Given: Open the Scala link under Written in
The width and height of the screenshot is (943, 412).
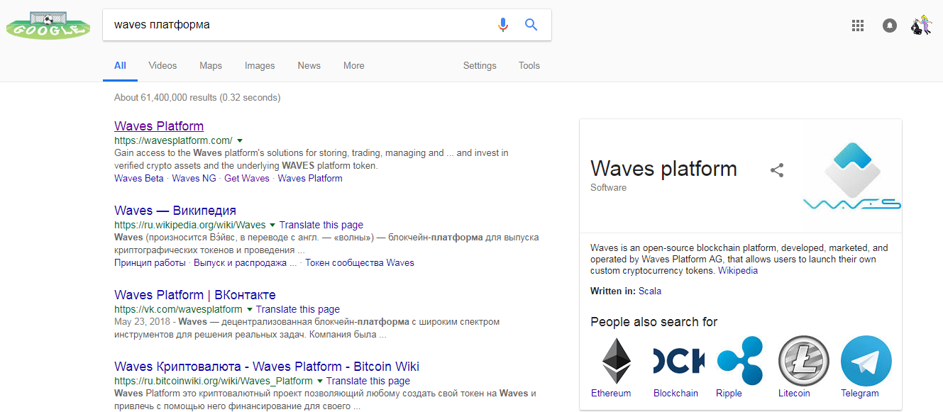Looking at the screenshot, I should pos(650,291).
